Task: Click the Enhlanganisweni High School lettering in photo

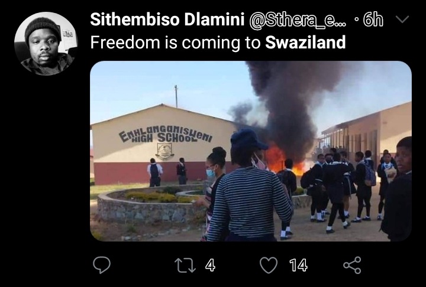Action: pyautogui.click(x=165, y=134)
